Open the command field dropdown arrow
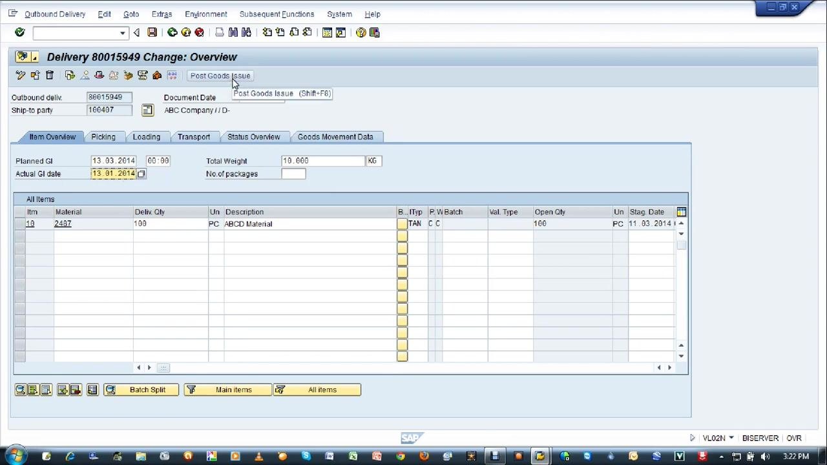Image resolution: width=827 pixels, height=465 pixels. pos(122,33)
